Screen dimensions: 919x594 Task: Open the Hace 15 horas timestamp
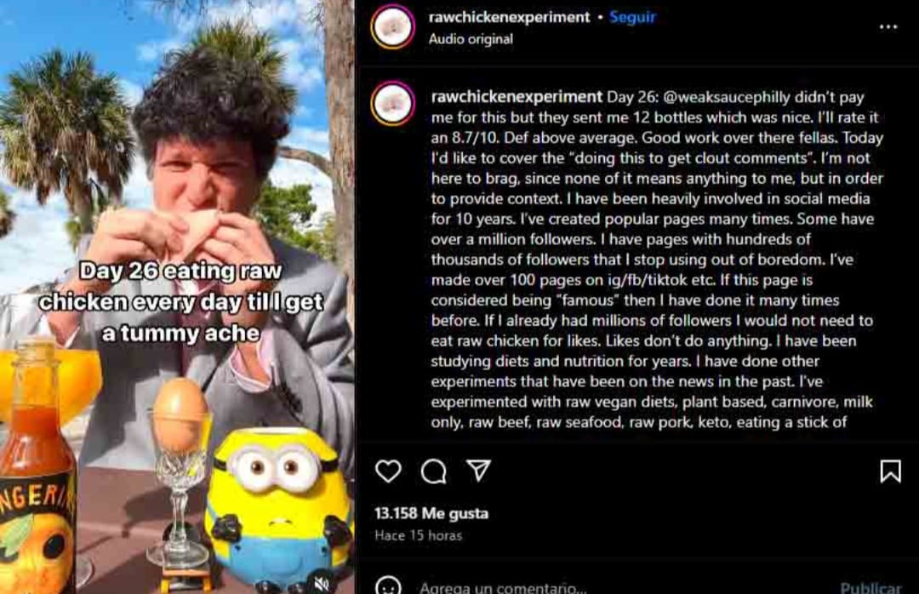(x=419, y=534)
